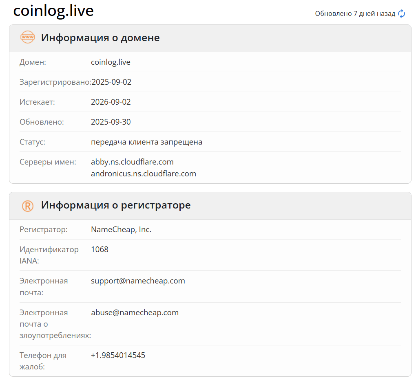Screen dimensions: 416x380
Task: Click the blue refresh icon
Action: [x=402, y=14]
